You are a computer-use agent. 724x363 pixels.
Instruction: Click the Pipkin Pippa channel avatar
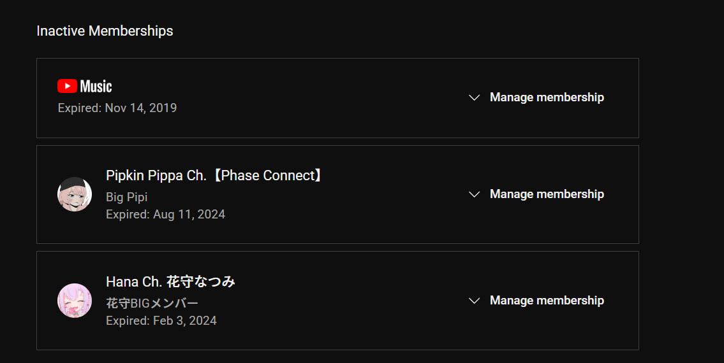coord(75,194)
